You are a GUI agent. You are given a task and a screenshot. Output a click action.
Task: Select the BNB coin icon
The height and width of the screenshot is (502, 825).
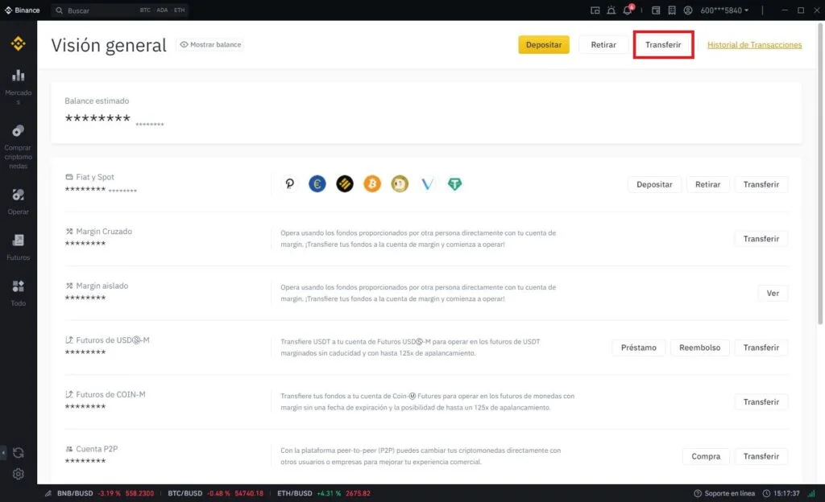point(345,183)
